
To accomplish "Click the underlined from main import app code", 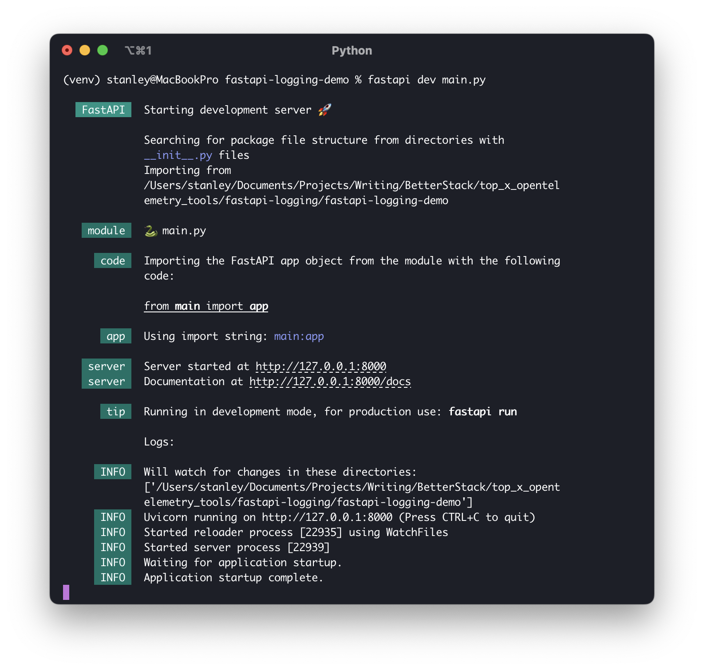I will 206,306.
